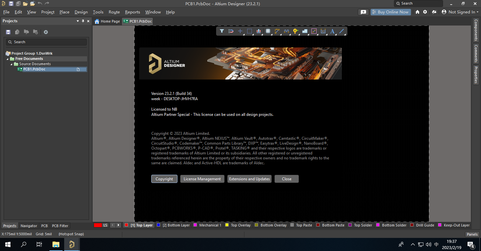
Task: Open the Align objects tool
Action: tap(259, 31)
